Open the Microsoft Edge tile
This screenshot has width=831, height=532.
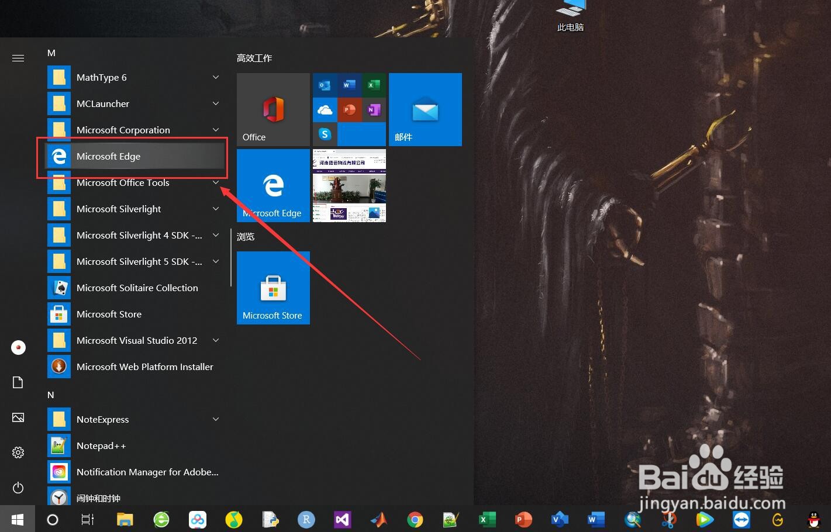coord(273,185)
